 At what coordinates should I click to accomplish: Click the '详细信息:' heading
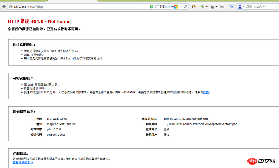coord(20,154)
